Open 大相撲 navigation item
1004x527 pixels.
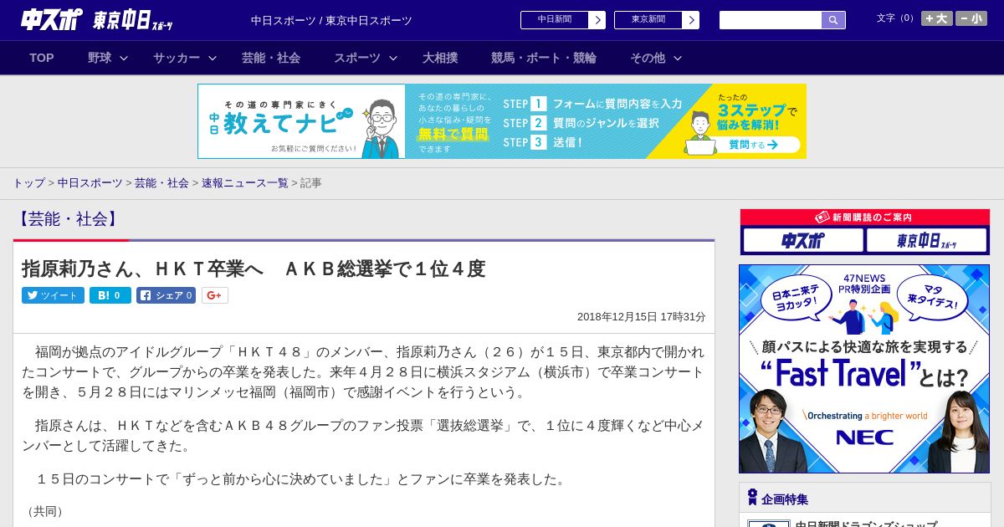tap(440, 58)
